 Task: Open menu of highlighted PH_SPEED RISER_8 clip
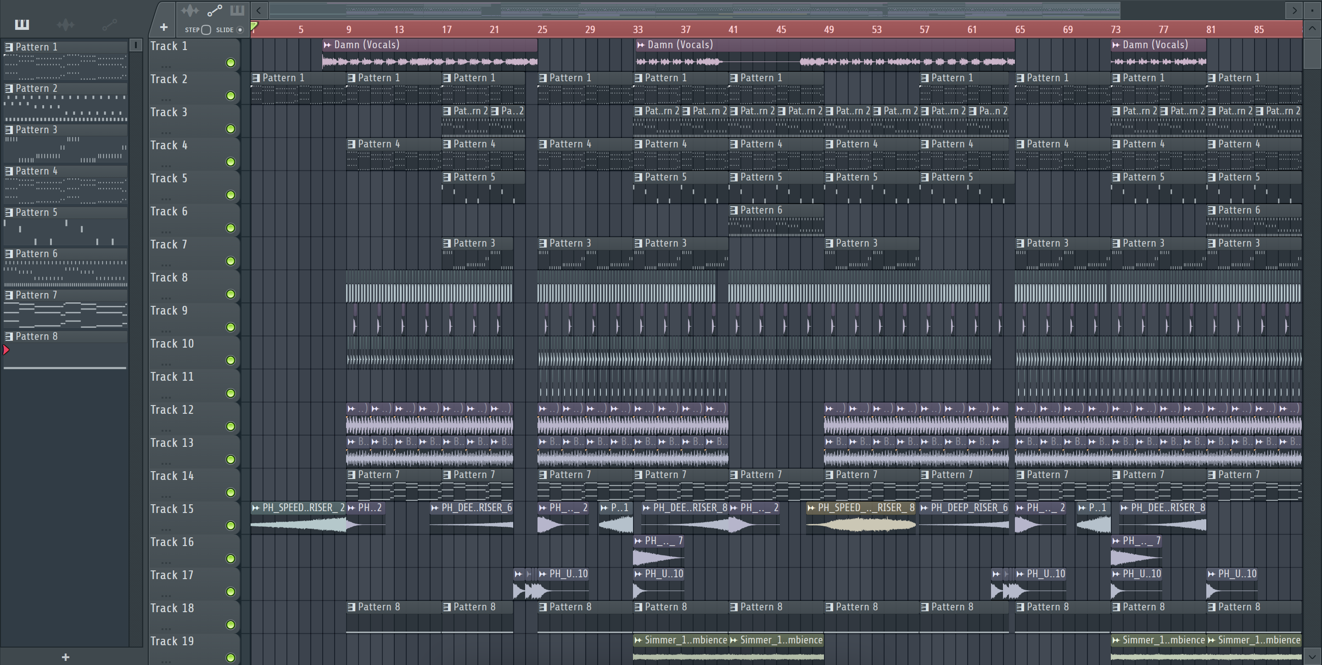811,508
